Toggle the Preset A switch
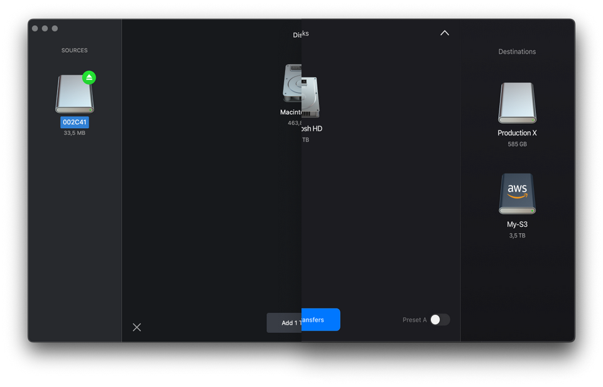The image size is (603, 387). point(440,320)
